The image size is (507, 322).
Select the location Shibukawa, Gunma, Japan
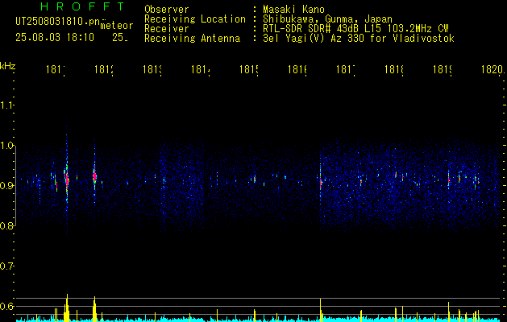point(327,19)
